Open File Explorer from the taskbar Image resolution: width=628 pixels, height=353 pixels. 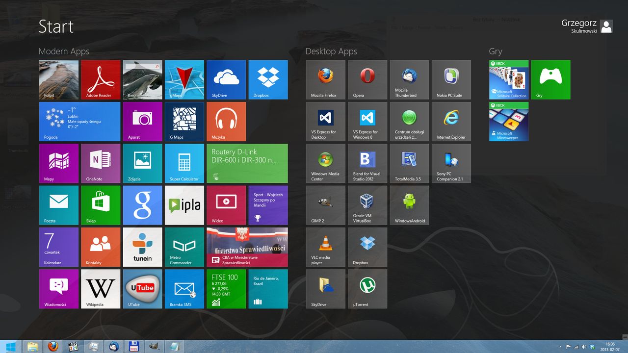[x=33, y=347]
